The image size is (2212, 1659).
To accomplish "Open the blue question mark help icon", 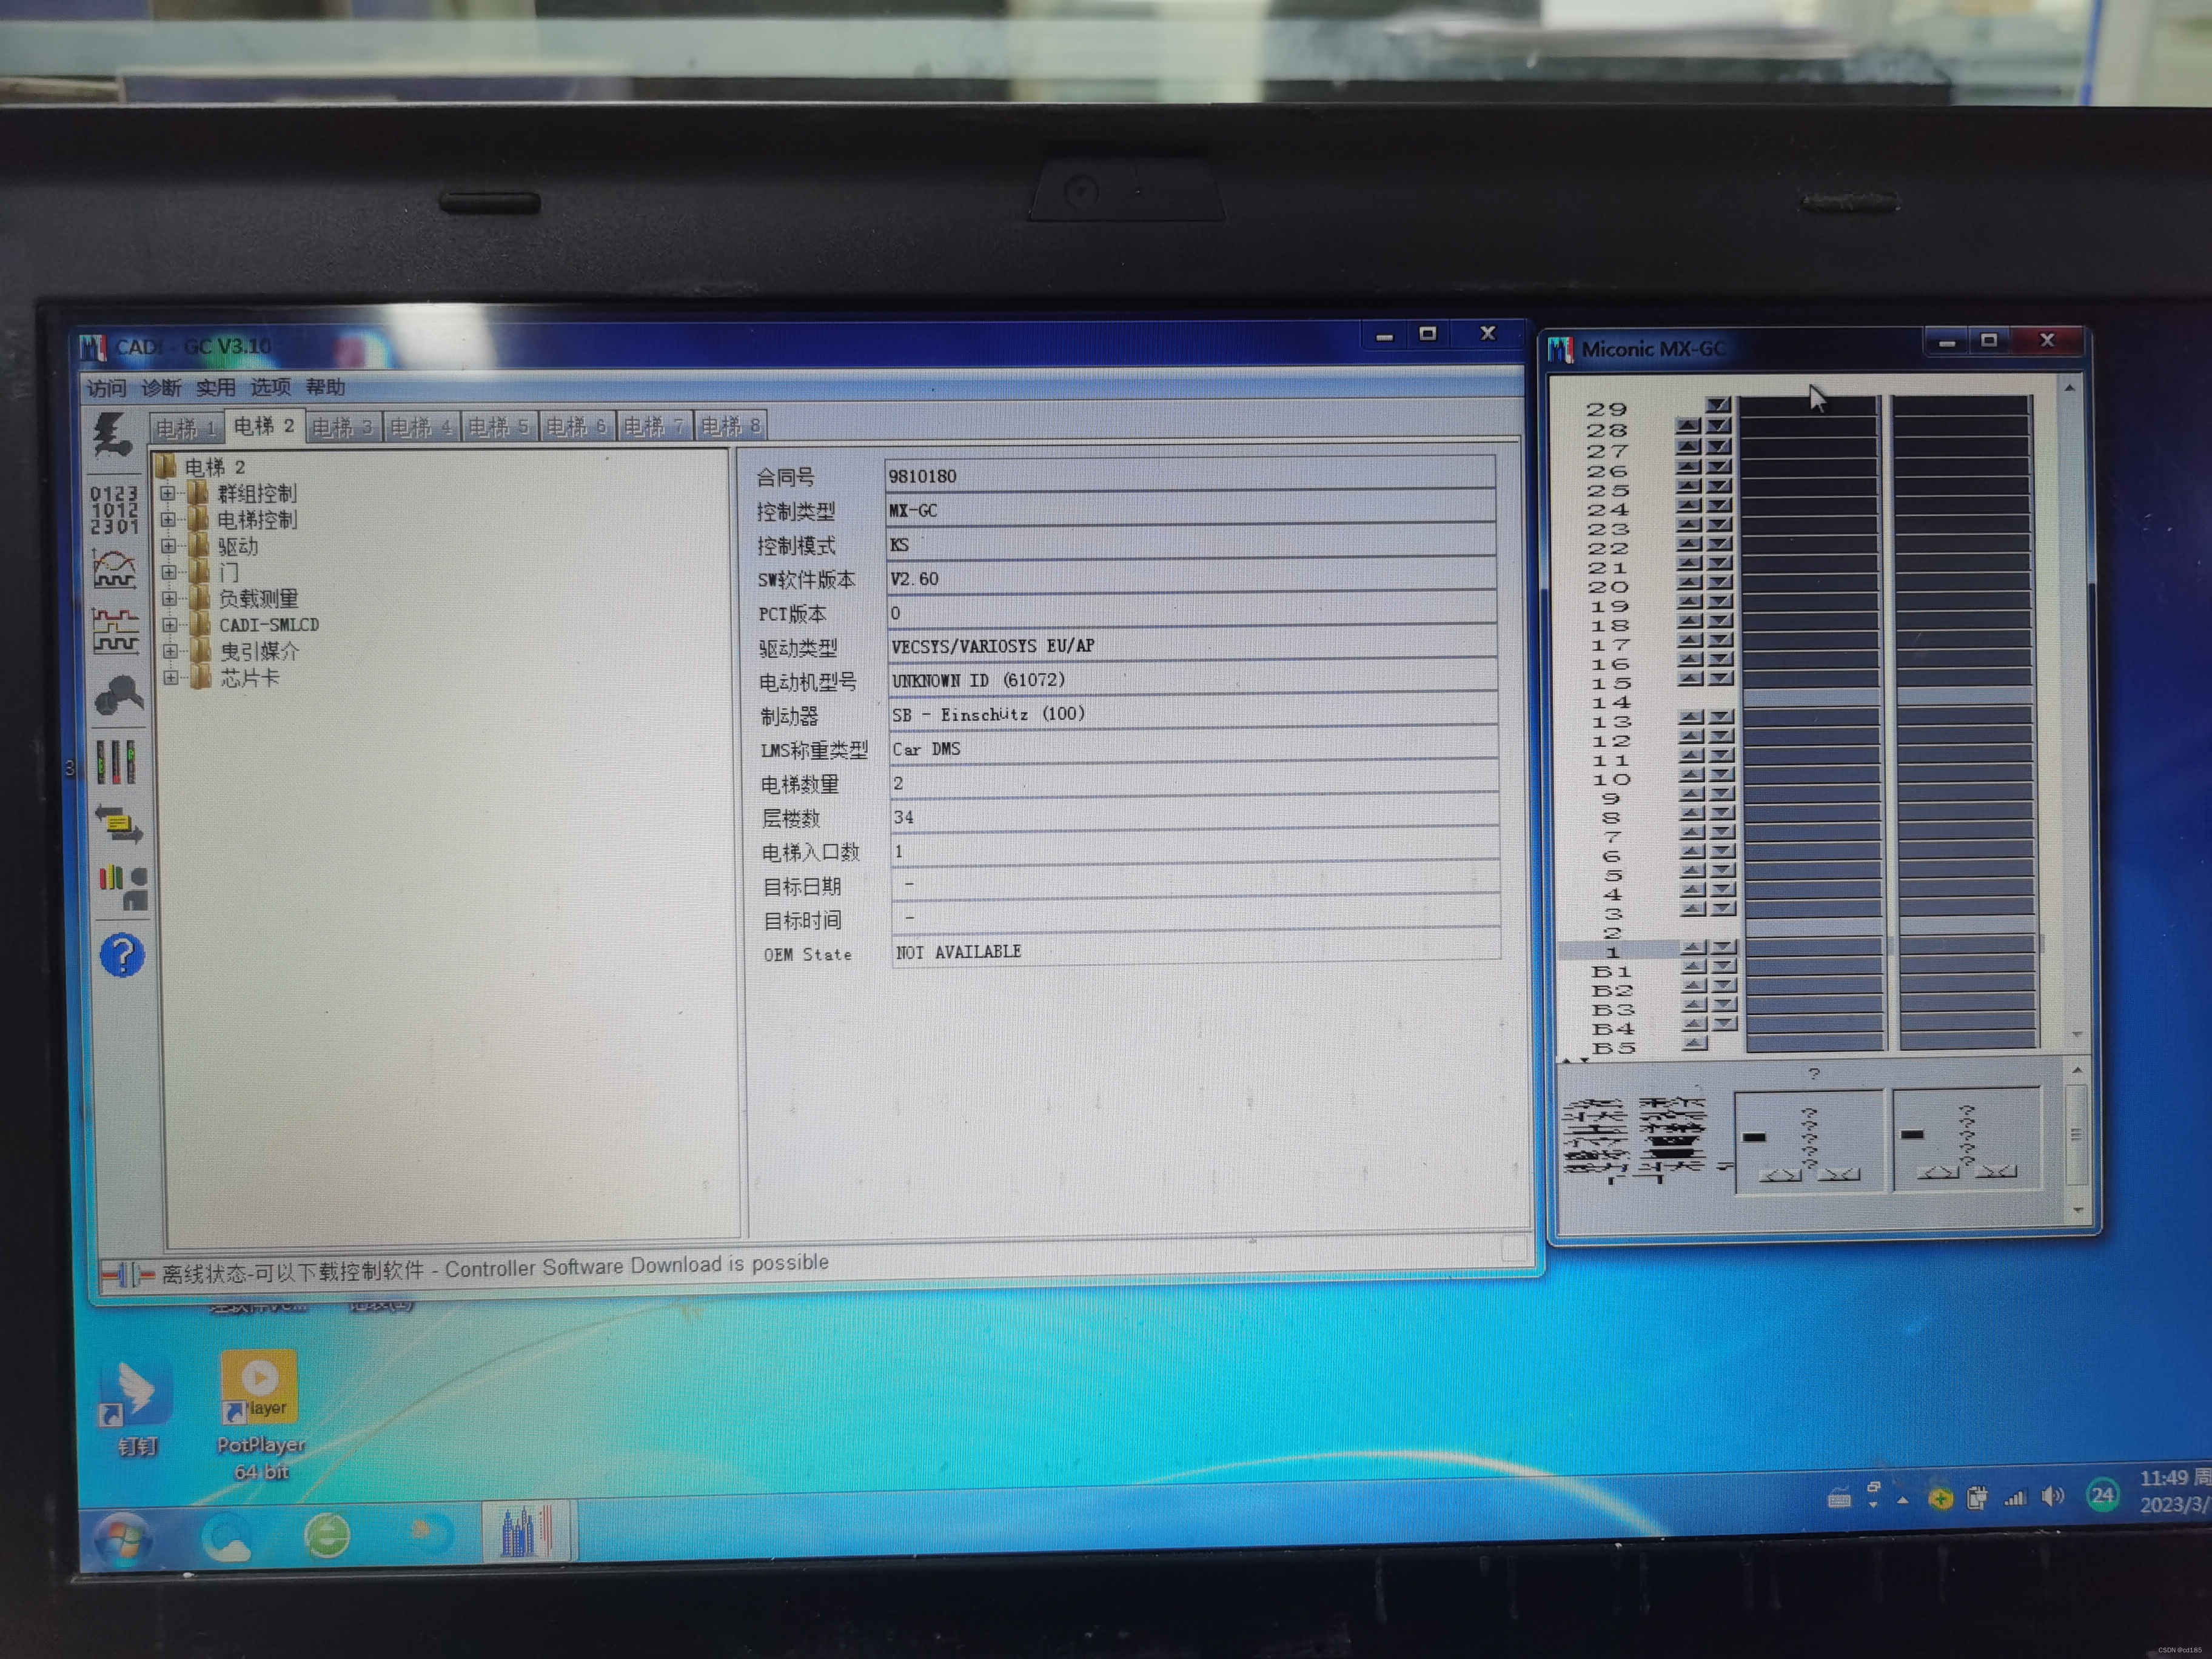I will [122, 955].
